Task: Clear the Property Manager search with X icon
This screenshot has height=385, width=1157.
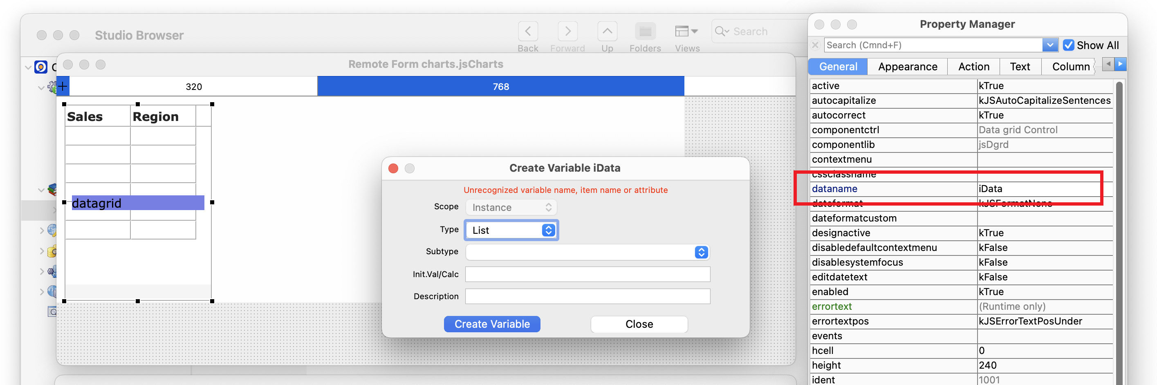Action: tap(815, 45)
